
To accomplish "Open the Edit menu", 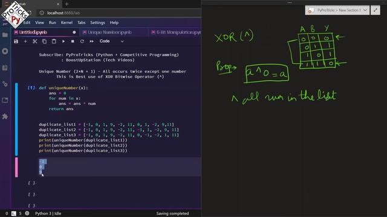I will (x=27, y=23).
